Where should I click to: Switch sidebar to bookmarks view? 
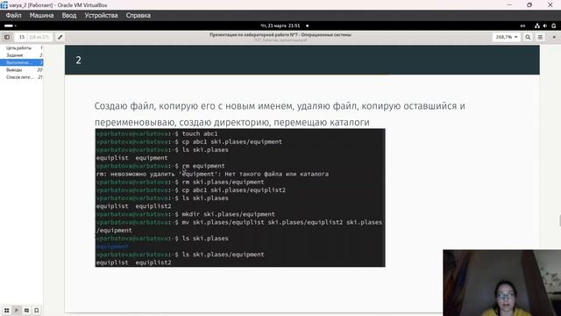[x=37, y=310]
